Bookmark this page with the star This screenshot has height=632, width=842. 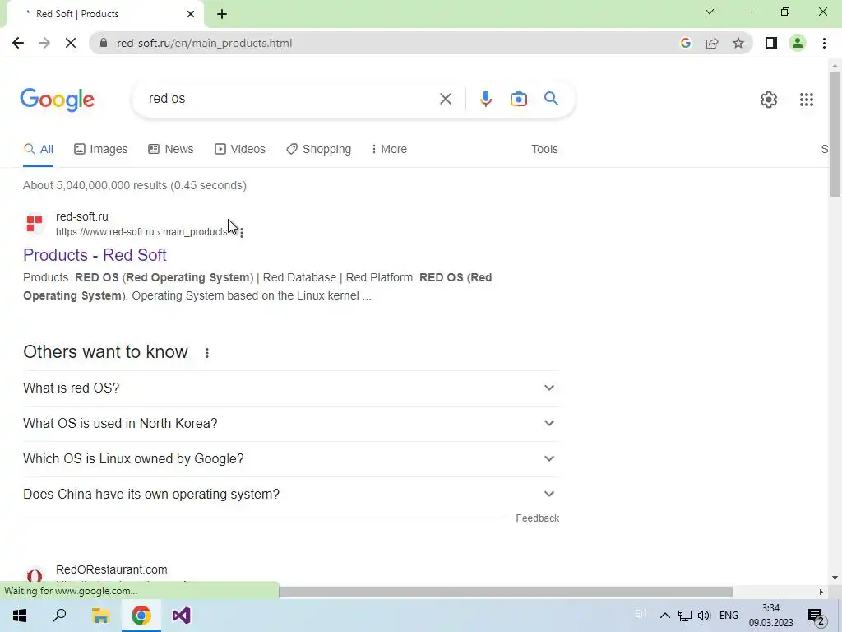click(x=738, y=43)
